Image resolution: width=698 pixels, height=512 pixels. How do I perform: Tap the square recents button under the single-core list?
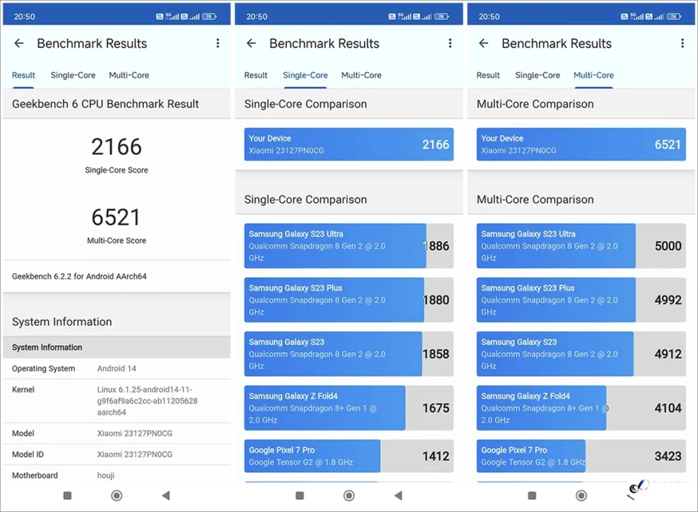[x=300, y=495]
